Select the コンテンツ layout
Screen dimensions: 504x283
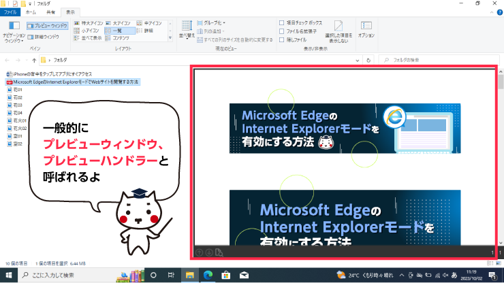[117, 38]
